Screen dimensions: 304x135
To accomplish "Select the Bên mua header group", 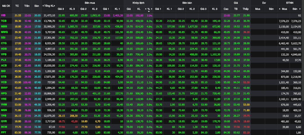I will tap(90, 3).
